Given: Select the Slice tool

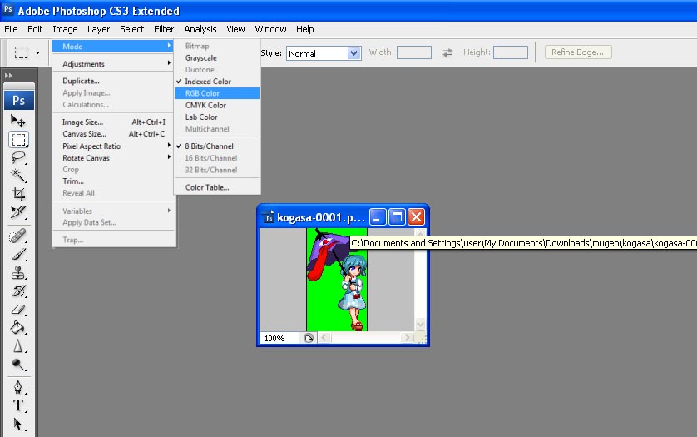Looking at the screenshot, I should 18,212.
